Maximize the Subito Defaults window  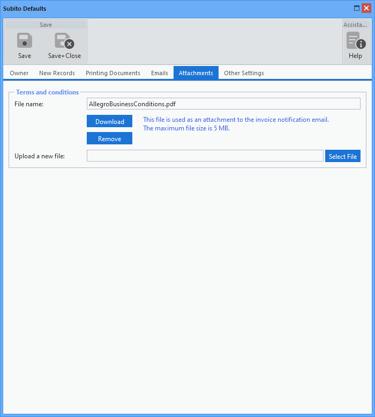tap(357, 8)
